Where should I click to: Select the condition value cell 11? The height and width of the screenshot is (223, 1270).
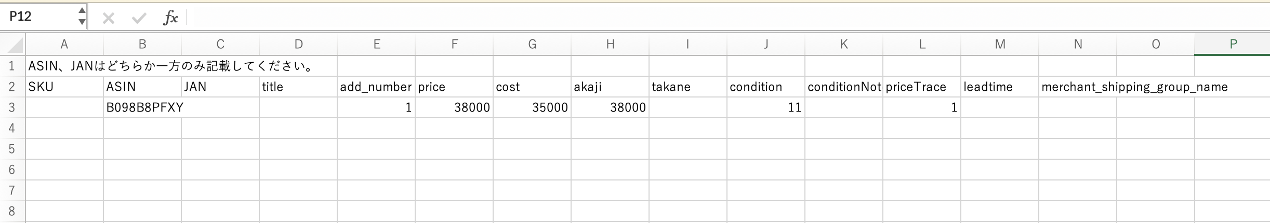[x=766, y=107]
